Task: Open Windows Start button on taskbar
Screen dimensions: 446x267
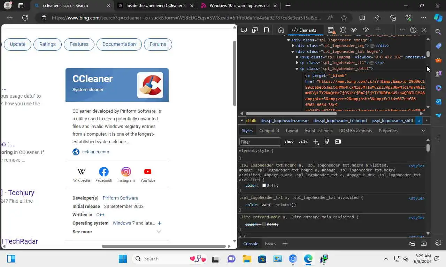Action: pyautogui.click(x=123, y=259)
